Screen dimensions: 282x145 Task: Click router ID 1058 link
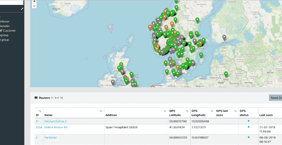coord(38,127)
